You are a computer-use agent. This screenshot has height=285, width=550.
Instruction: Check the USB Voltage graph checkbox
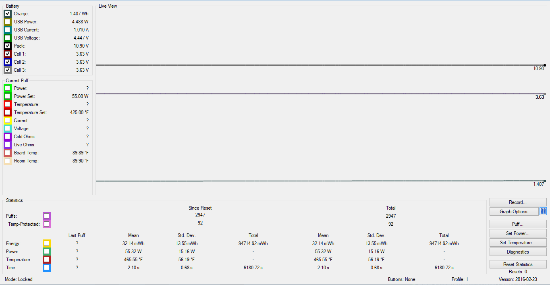(8, 38)
